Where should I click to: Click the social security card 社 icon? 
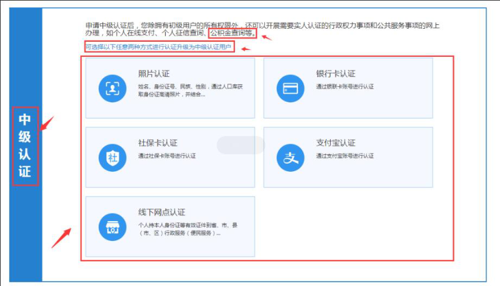tap(112, 157)
